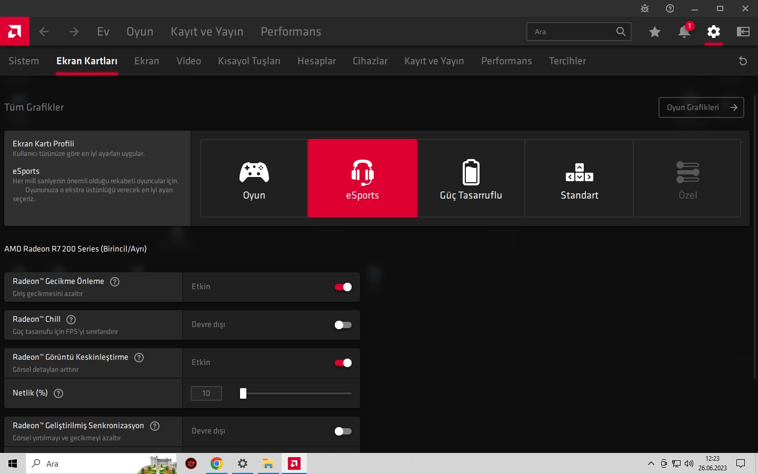The image size is (758, 474).
Task: Toggle the sidebar panel icon
Action: pos(743,32)
